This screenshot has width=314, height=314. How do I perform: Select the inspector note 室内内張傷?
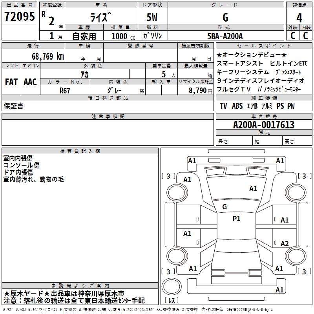tap(18, 158)
